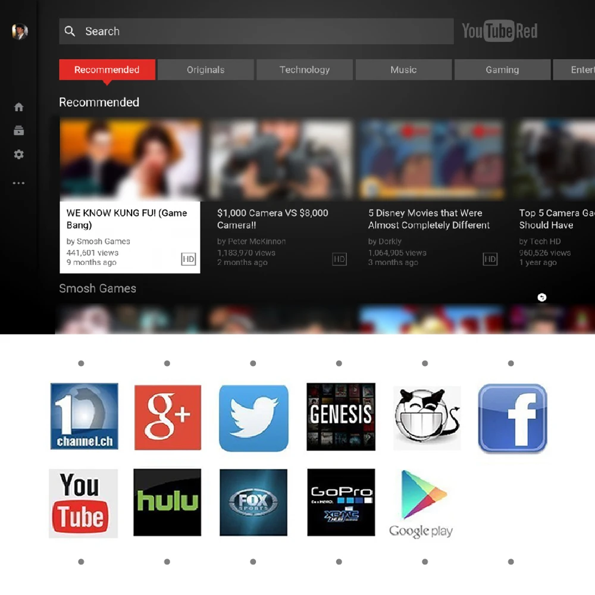Click the search magnifier icon
Screen dimensions: 595x595
click(70, 31)
